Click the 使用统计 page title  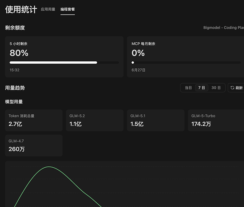21,10
